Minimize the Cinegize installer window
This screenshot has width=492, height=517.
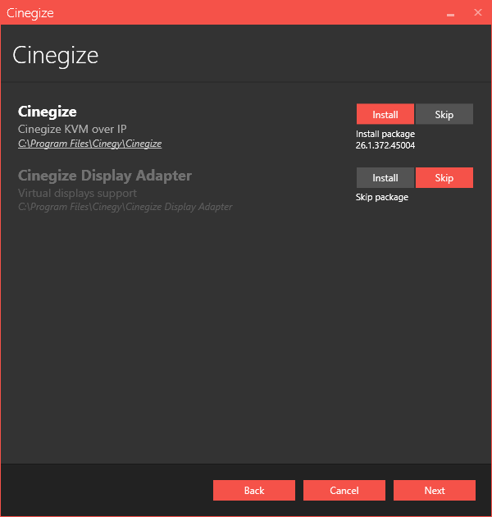click(x=450, y=13)
